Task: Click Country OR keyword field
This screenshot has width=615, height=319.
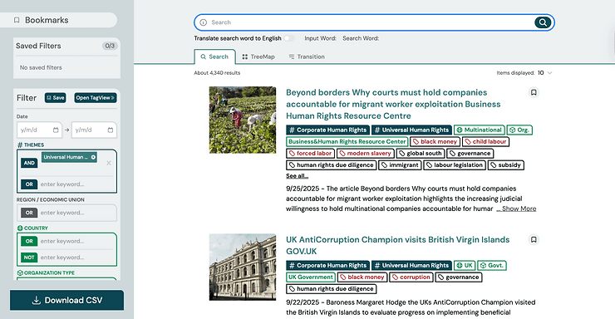Action: [76, 241]
